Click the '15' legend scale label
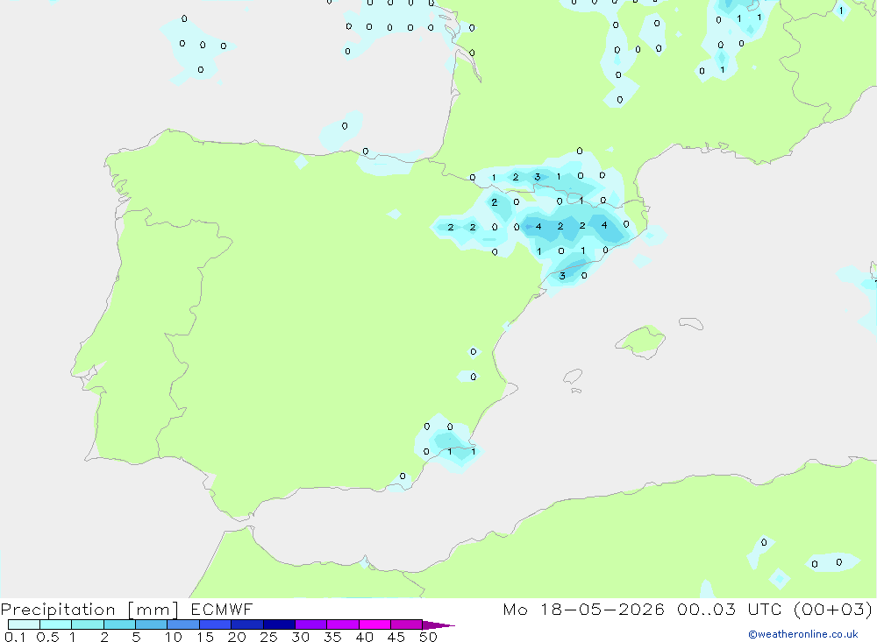The width and height of the screenshot is (877, 642). (x=205, y=637)
